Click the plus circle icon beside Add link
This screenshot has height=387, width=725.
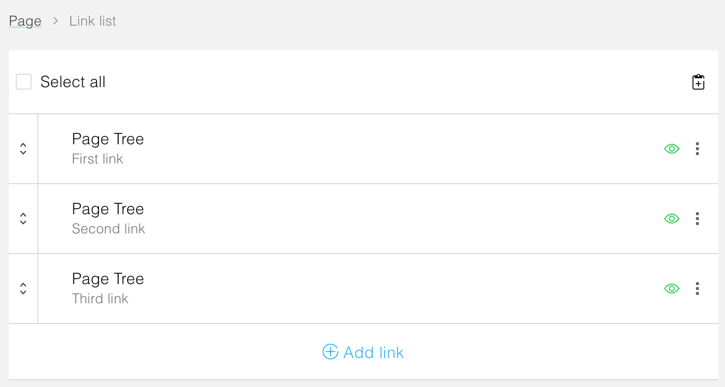(330, 352)
